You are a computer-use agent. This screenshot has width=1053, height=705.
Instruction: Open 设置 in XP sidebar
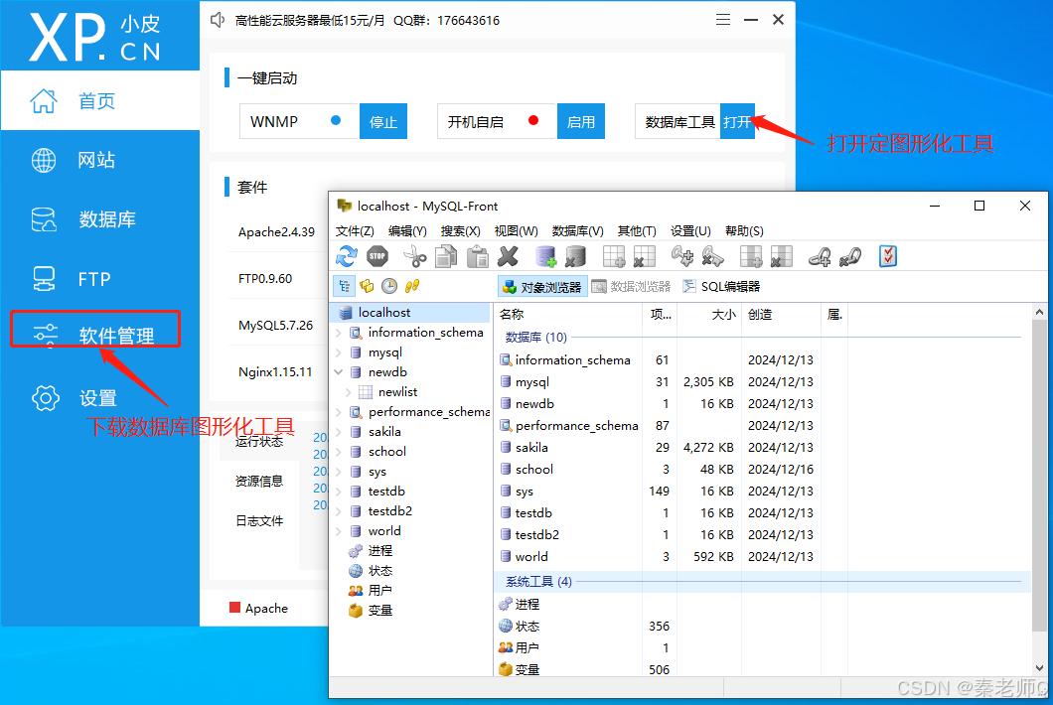pos(100,397)
